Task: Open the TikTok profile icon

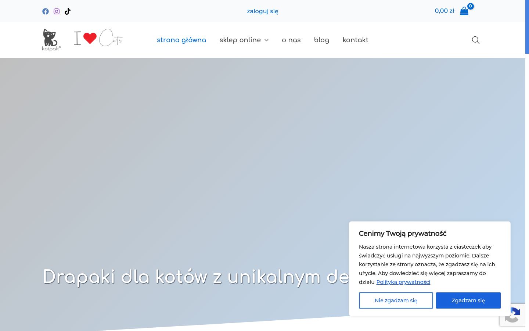Action: coord(68,11)
